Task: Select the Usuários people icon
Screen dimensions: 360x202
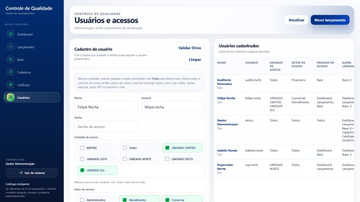Action: tap(10, 97)
